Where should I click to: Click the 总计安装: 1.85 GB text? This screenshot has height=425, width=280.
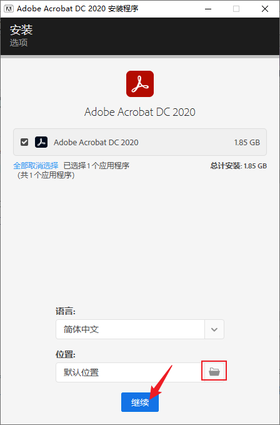tap(239, 166)
